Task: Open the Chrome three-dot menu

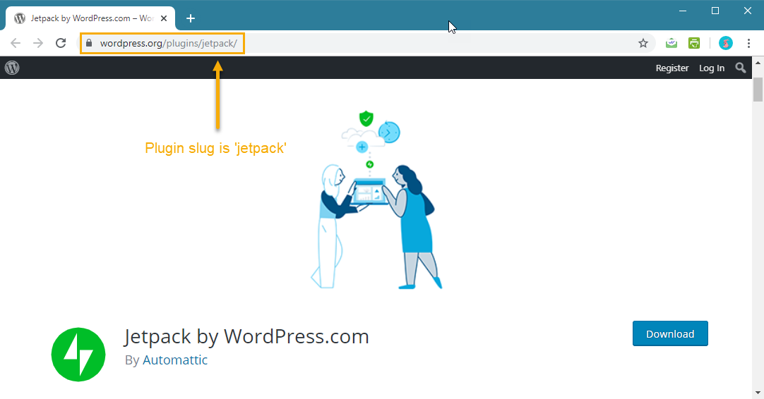Action: (x=749, y=43)
